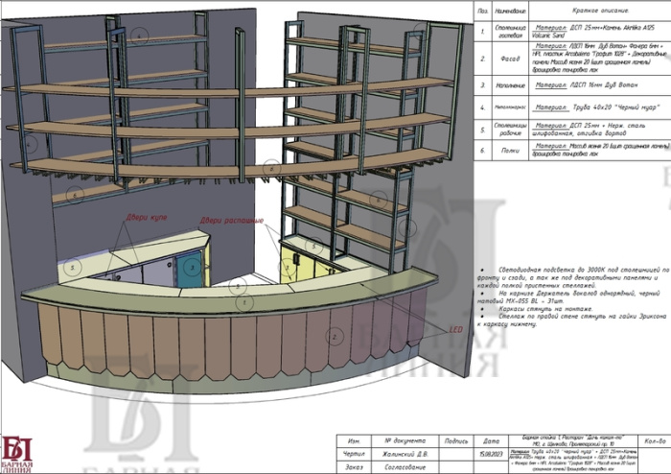This screenshot has width=671, height=474.
Task: Click the note 'Держатель бокалов однорядный'
Action: 569,297
